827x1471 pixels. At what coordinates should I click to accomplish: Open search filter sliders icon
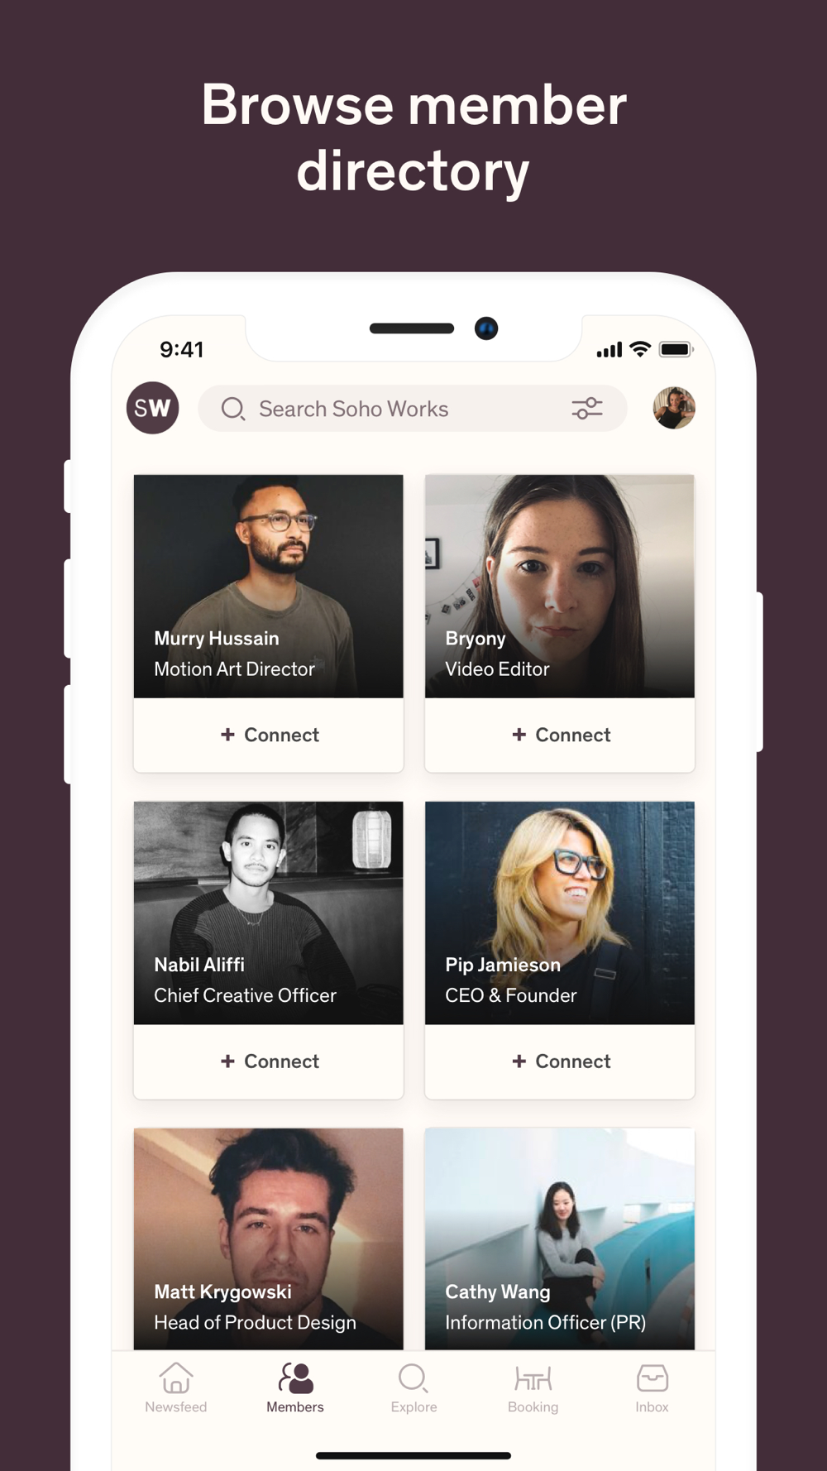[x=587, y=408]
